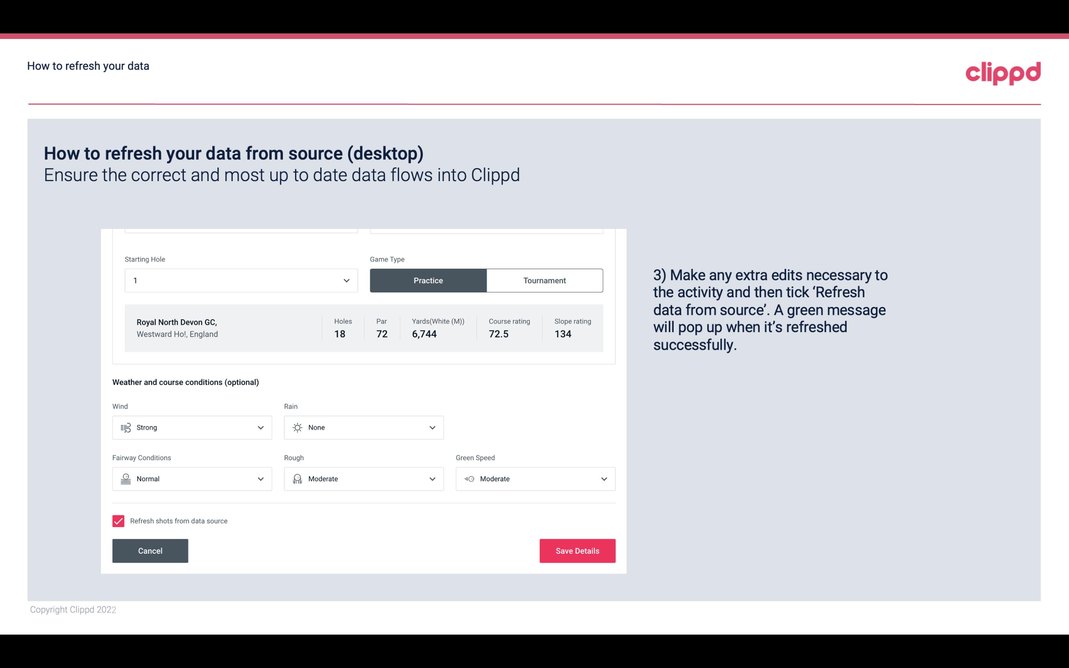This screenshot has width=1069, height=668.
Task: Click the Fairway Conditions dropdown
Action: tap(191, 479)
